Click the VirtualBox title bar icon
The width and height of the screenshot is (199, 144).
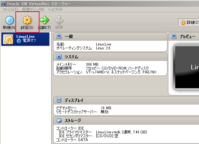[x=3, y=4]
